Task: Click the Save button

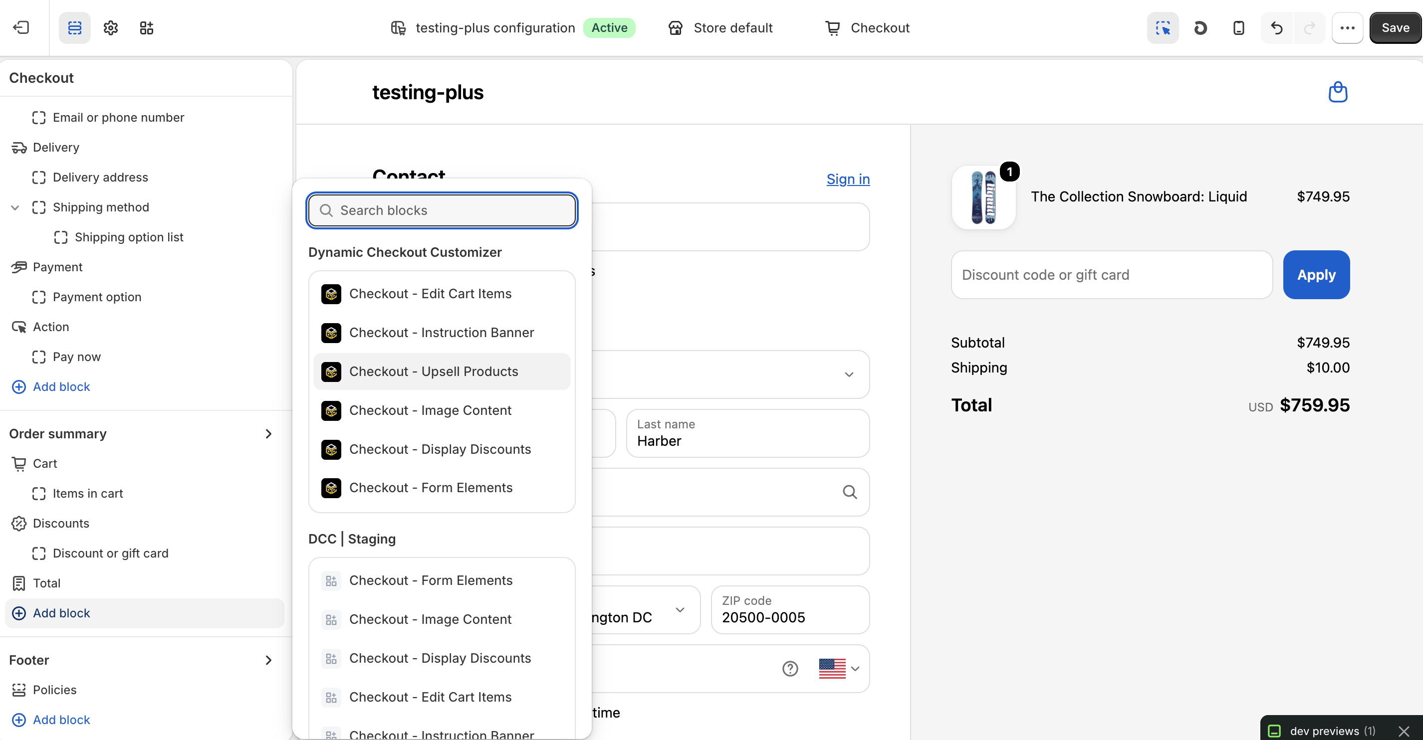Action: click(1396, 27)
